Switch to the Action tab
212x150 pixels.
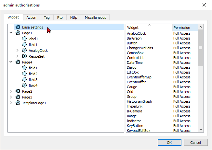tap(32, 17)
